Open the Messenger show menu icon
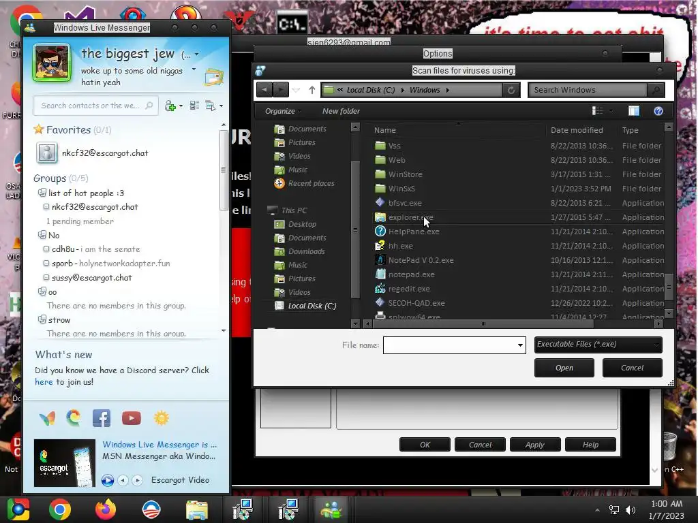This screenshot has height=523, width=698. [x=210, y=106]
